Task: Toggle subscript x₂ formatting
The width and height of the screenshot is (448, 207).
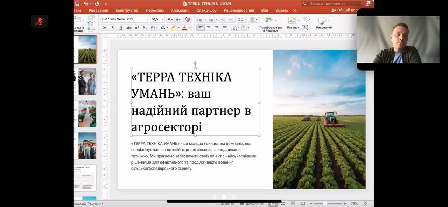Action: [145, 28]
